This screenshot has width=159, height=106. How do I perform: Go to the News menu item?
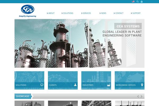pyautogui.click(x=103, y=13)
